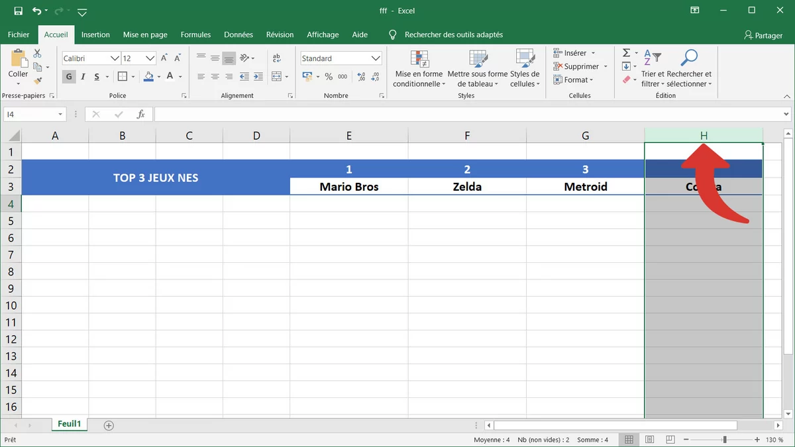Image resolution: width=795 pixels, height=447 pixels.
Task: Align text to the left
Action: tap(201, 77)
